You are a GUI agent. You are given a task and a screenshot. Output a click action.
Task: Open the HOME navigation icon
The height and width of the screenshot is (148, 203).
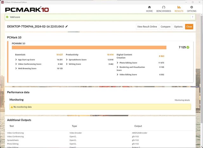149,7
